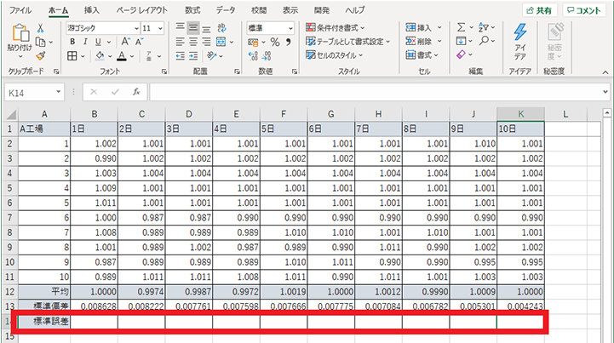The width and height of the screenshot is (614, 343).
Task: Toggle middle vertical alignment
Action: 193,27
